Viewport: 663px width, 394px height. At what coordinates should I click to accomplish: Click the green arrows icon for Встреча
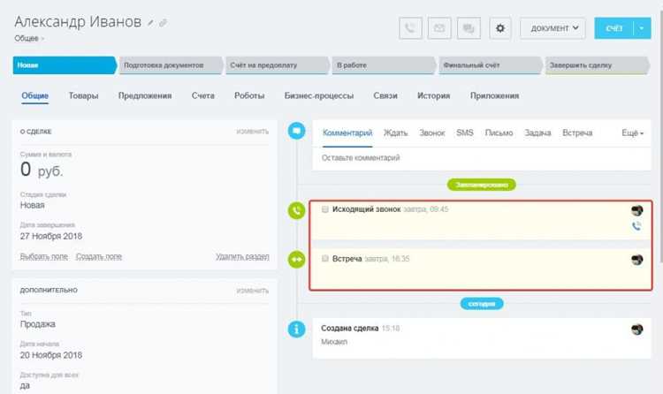(296, 259)
